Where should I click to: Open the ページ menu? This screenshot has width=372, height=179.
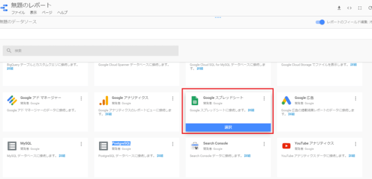47,12
